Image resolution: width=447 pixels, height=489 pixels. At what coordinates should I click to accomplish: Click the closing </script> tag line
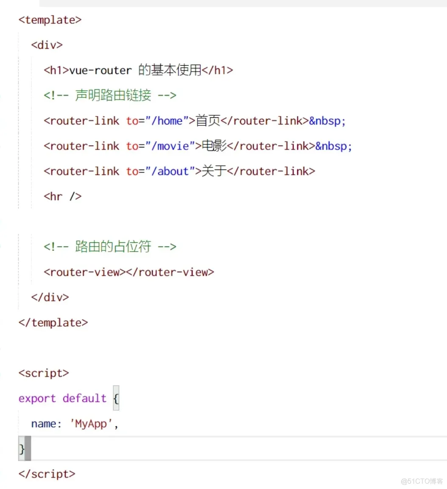pos(47,474)
